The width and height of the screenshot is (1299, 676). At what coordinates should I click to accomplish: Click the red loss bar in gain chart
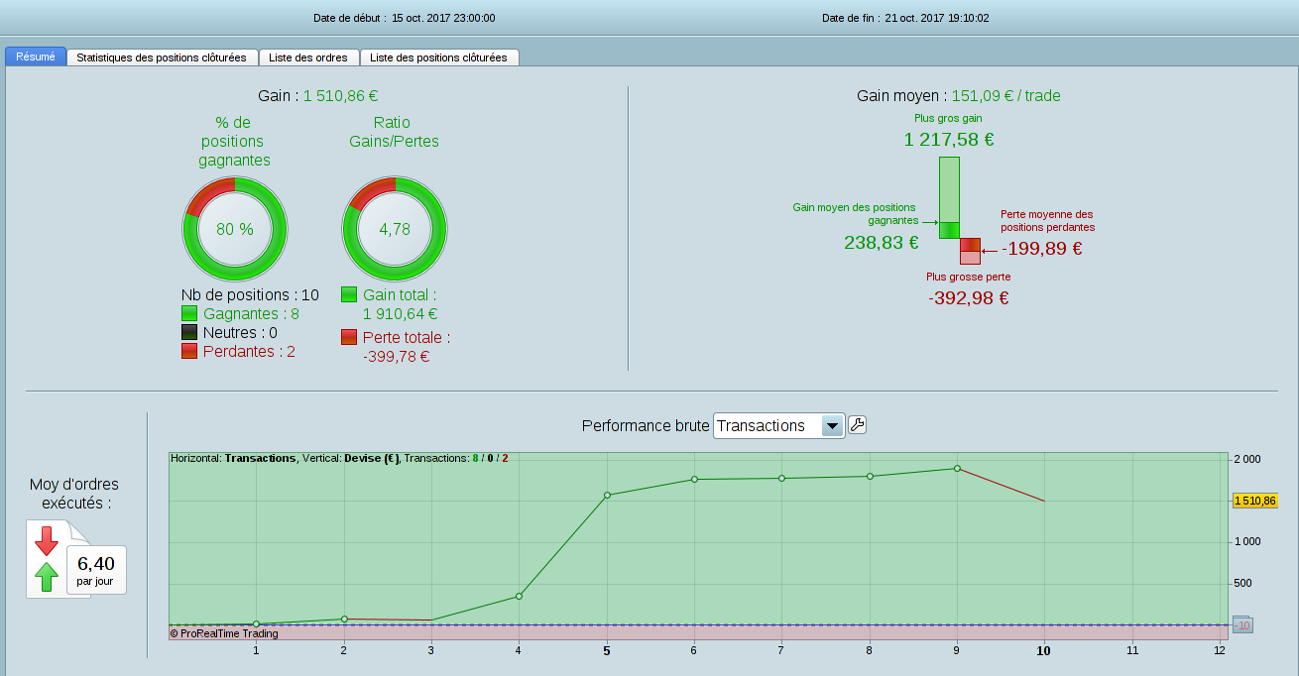[970, 251]
